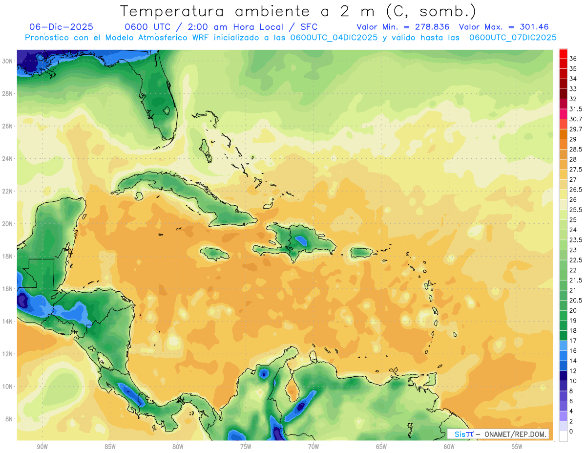The height and width of the screenshot is (453, 586).
Task: Click the '20N' latitude label
Action: (x=7, y=224)
